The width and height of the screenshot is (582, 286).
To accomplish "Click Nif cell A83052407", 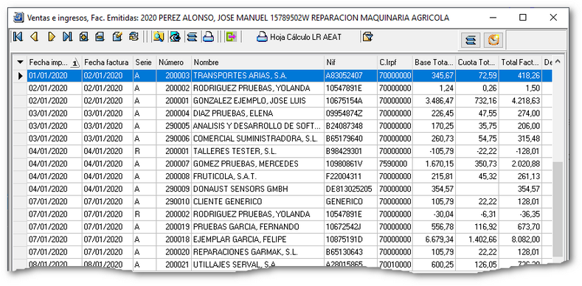I will [350, 76].
